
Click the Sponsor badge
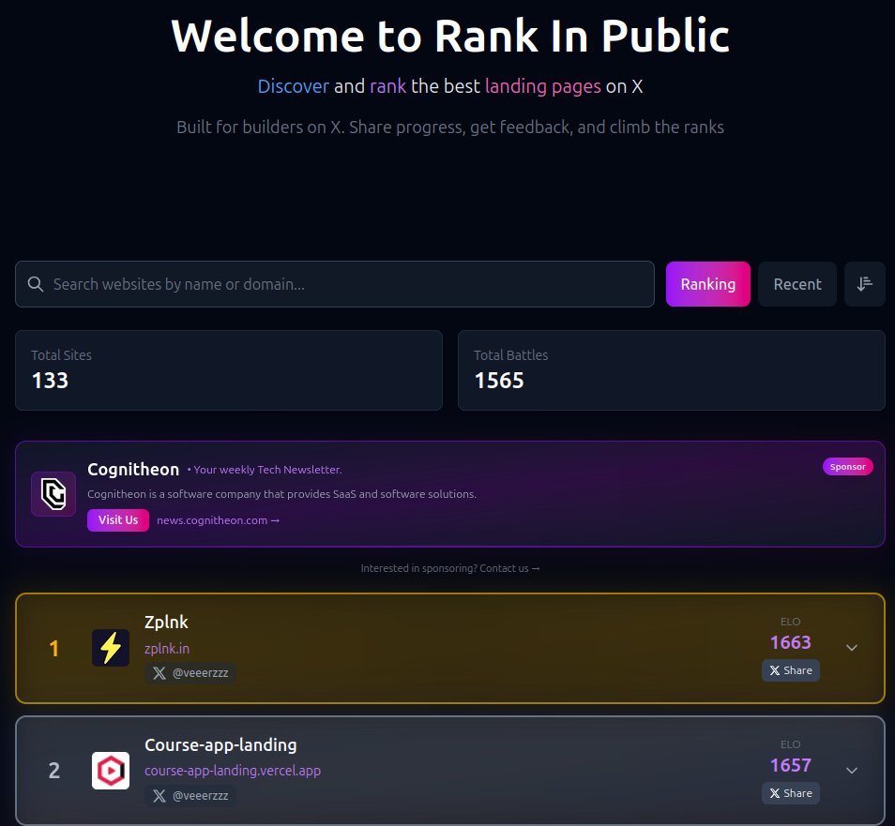pyautogui.click(x=848, y=467)
